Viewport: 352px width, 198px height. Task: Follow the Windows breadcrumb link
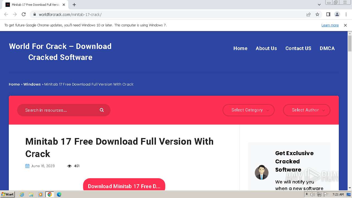(x=32, y=84)
